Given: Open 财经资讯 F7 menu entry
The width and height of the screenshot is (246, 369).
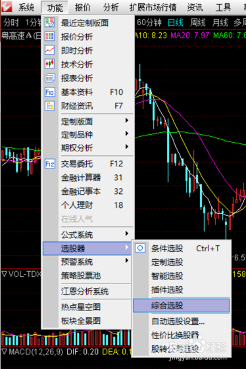Looking at the screenshot, I should click(87, 106).
